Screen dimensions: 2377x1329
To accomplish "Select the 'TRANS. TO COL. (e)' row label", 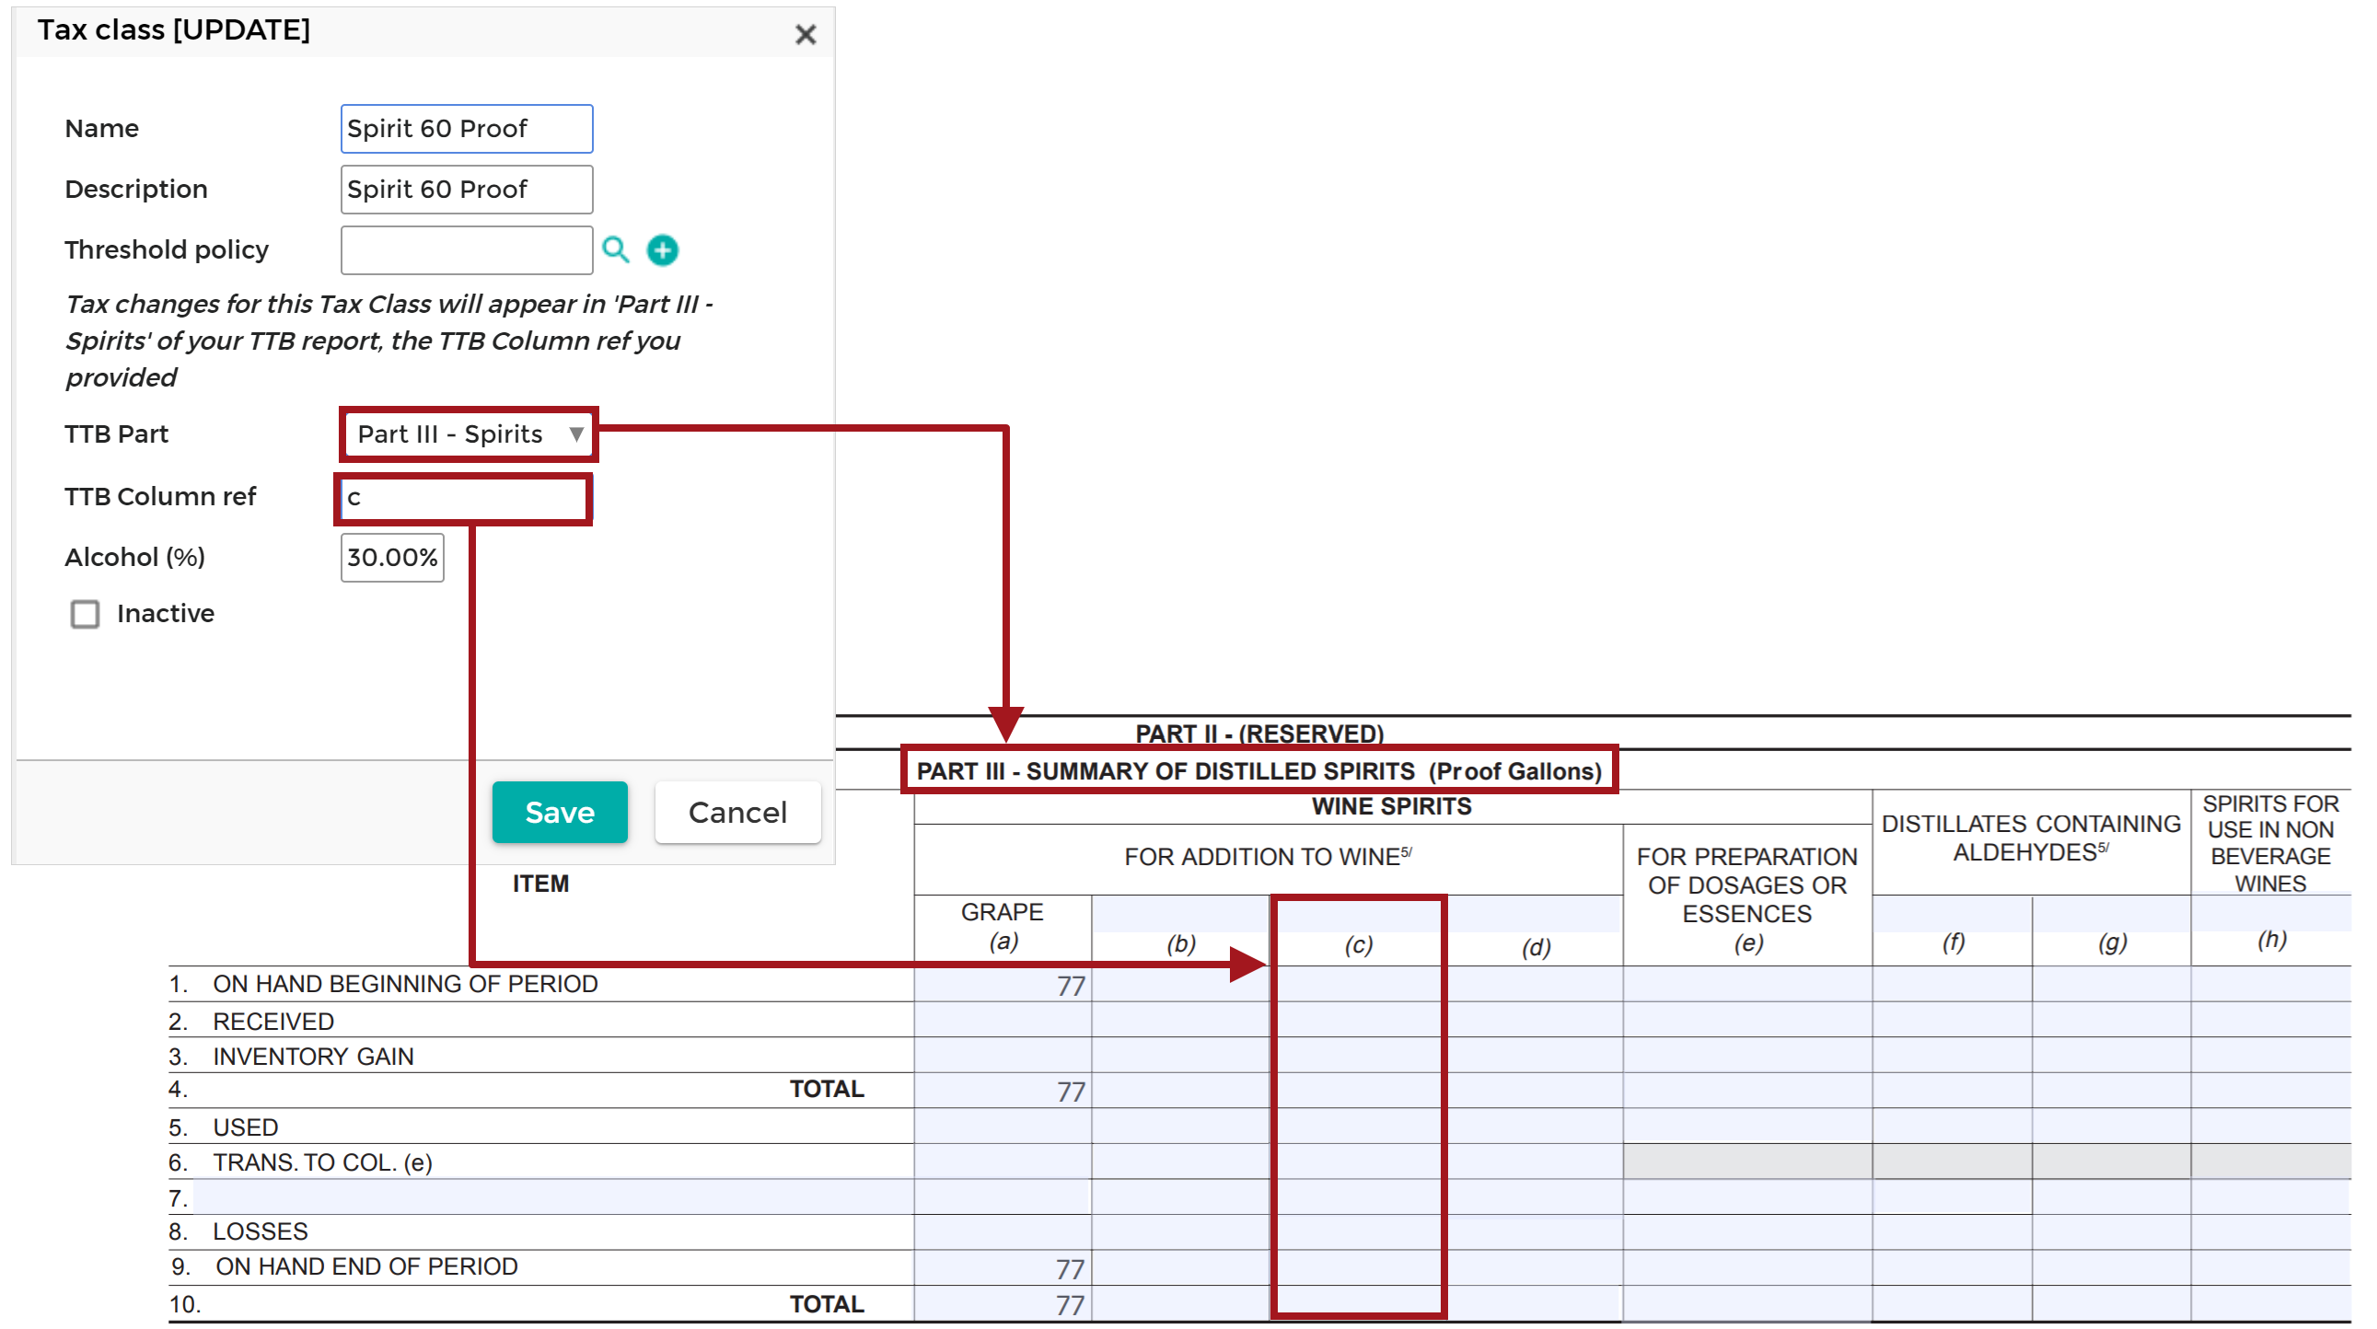I will pos(322,1163).
